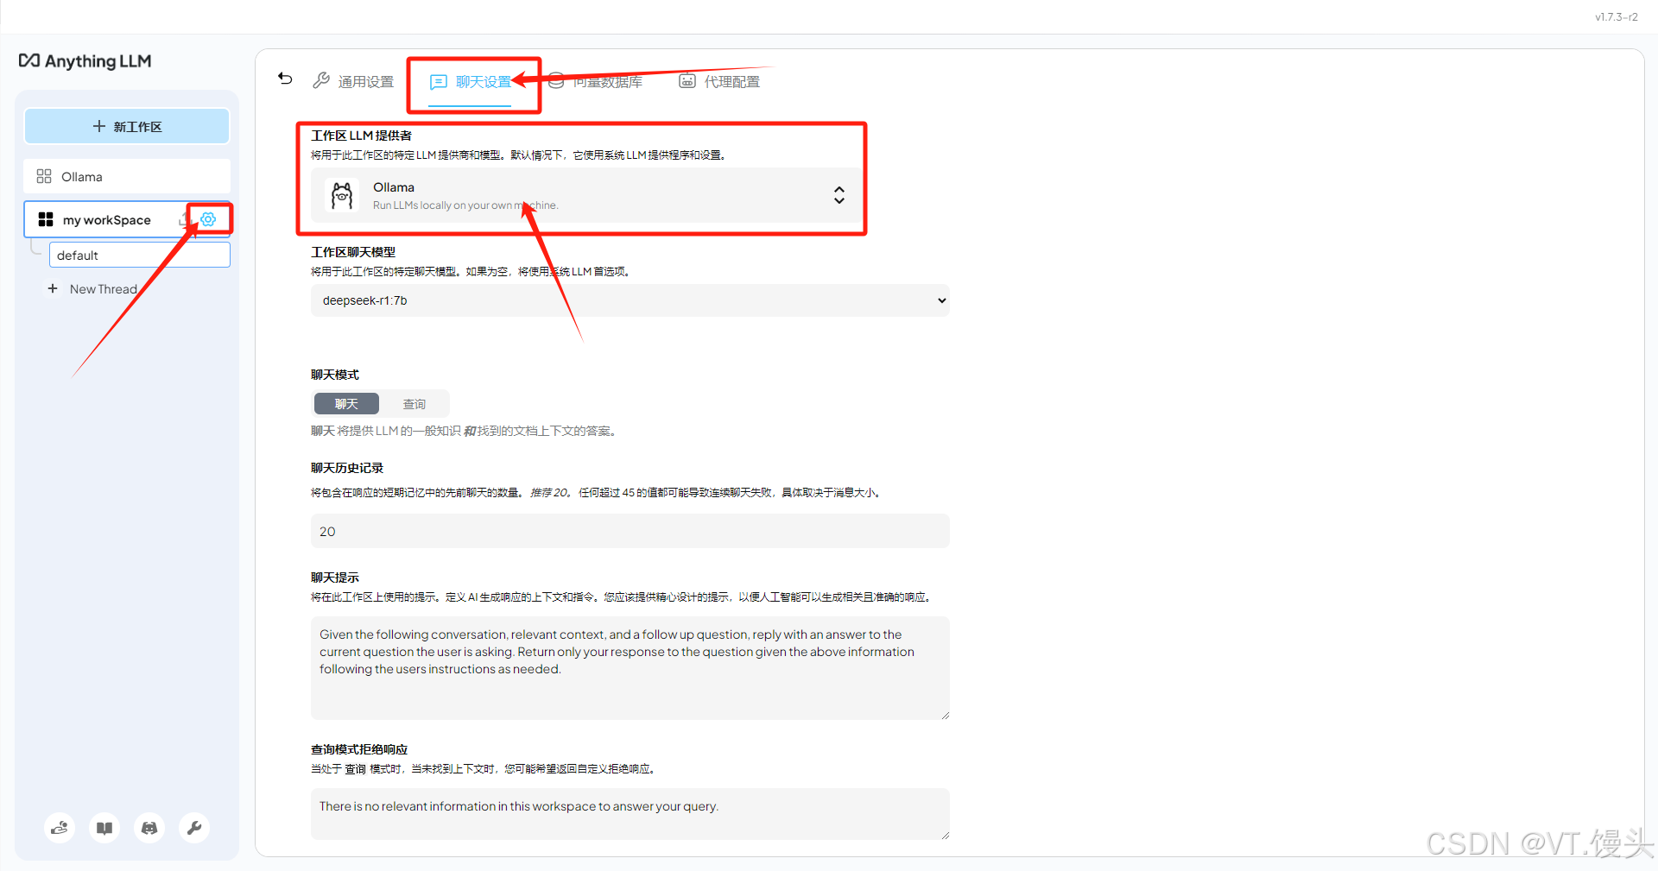Select 聊天 chat mode
This screenshot has width=1658, height=871.
coord(346,403)
